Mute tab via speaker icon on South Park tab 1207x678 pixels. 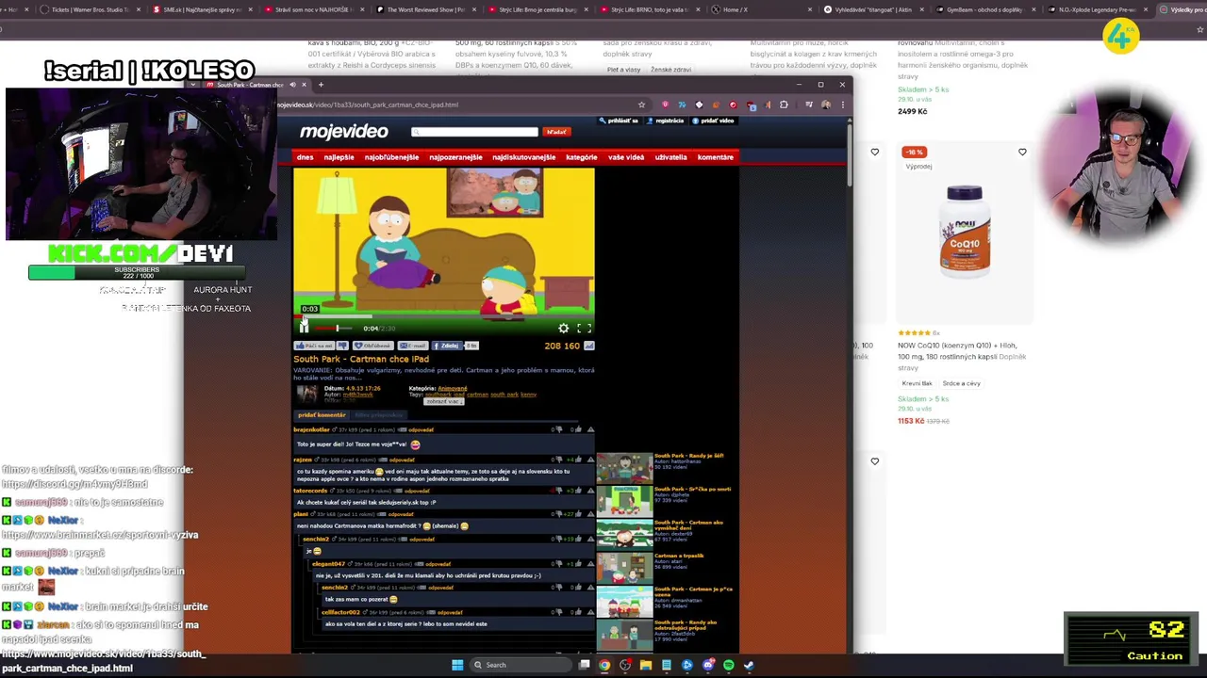coord(292,85)
